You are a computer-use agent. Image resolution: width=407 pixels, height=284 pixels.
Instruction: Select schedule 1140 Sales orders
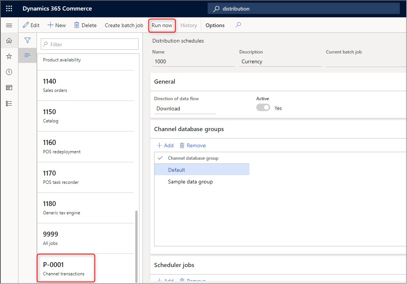[x=86, y=86]
